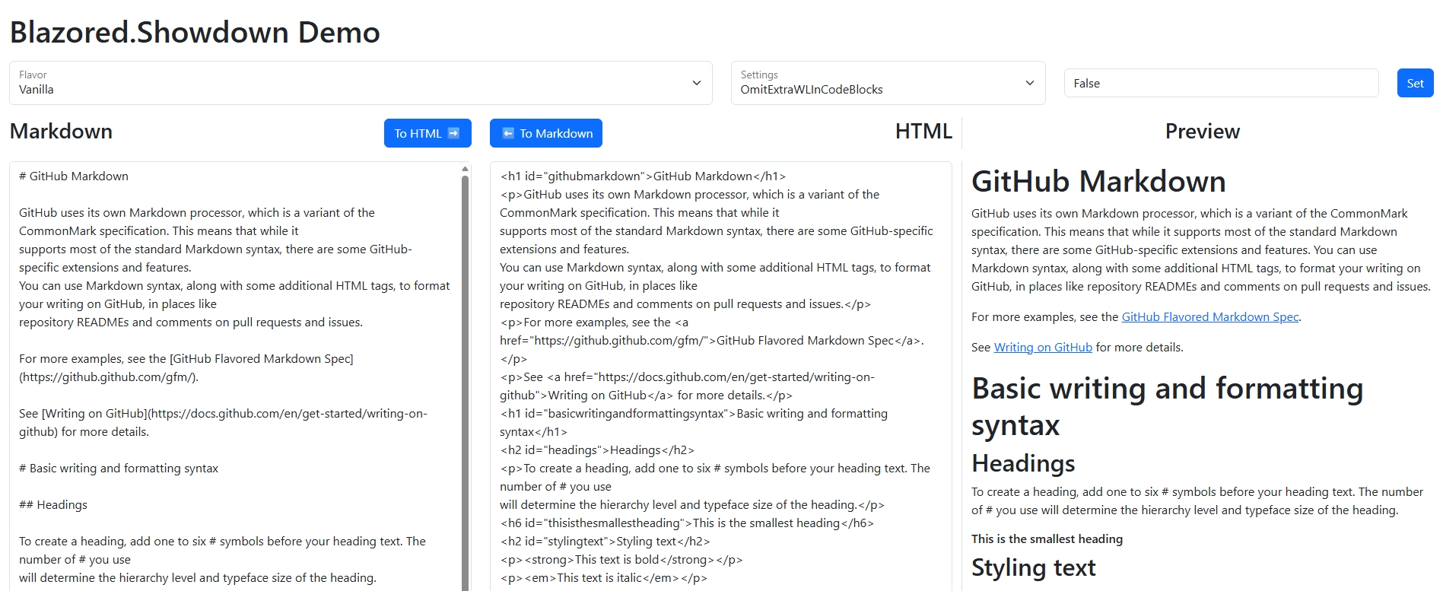Image resolution: width=1443 pixels, height=591 pixels.
Task: Click the Markdown editor scrollbar thumb
Action: (x=465, y=383)
